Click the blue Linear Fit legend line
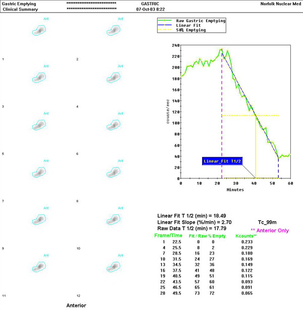Screen dimensions: 303x310 (165, 25)
